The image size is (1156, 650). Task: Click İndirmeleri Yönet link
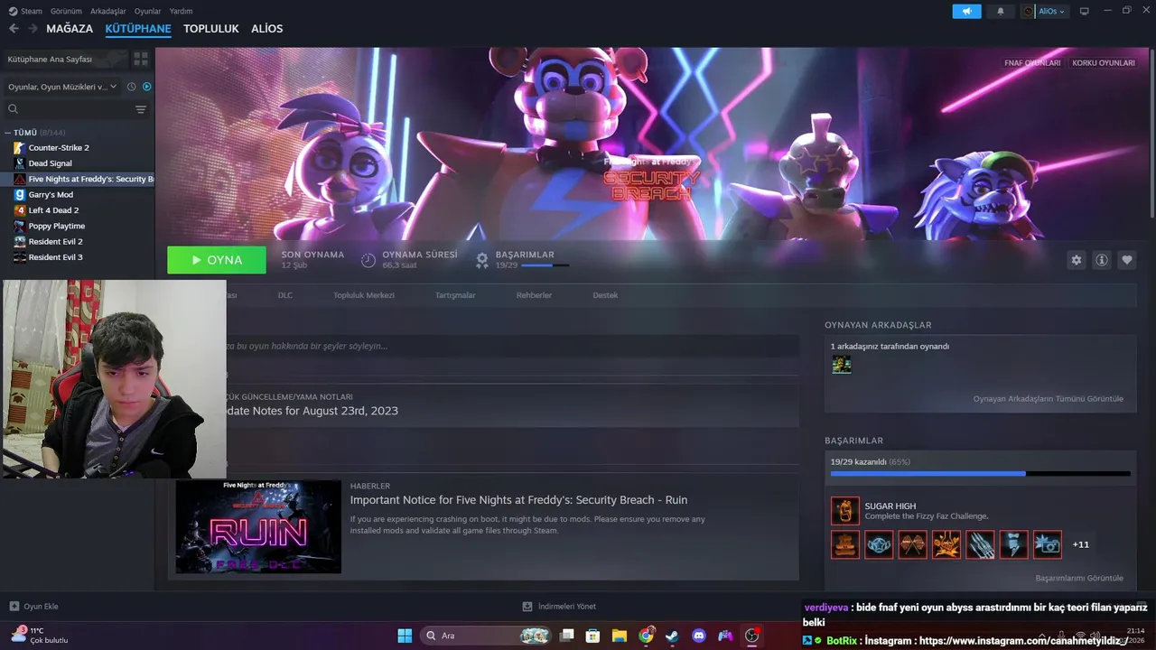coord(566,607)
